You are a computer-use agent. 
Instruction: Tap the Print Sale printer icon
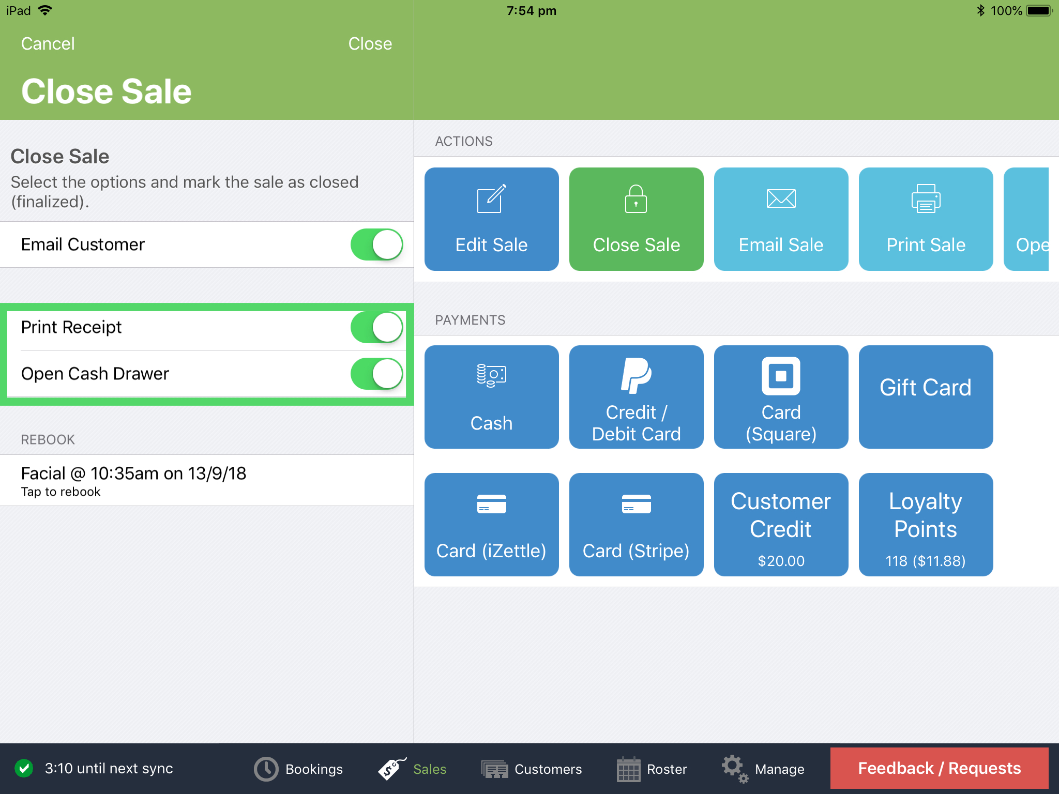pyautogui.click(x=926, y=200)
